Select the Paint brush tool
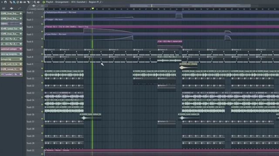 14,2
